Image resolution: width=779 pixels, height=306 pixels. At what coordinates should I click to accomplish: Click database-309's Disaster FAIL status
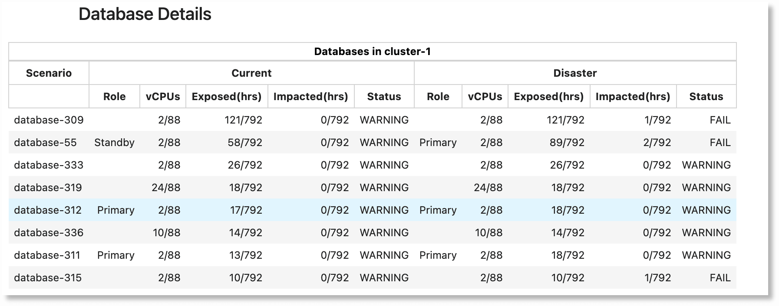(x=720, y=120)
